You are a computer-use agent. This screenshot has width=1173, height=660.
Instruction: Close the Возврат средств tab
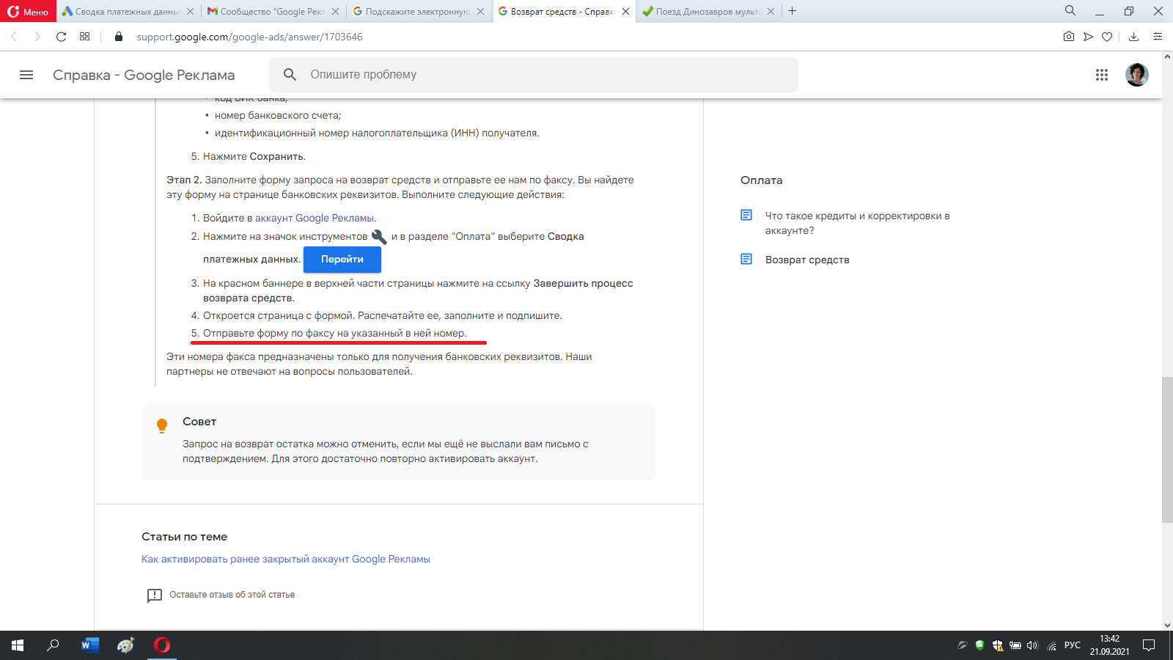[625, 12]
